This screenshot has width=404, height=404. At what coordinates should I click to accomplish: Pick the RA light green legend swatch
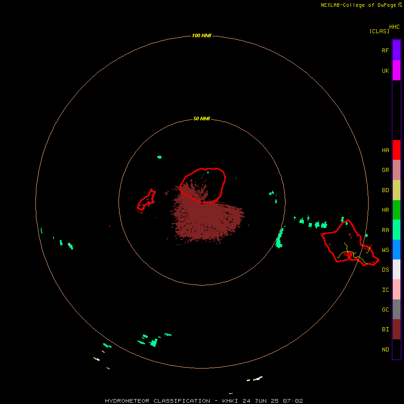(x=396, y=230)
